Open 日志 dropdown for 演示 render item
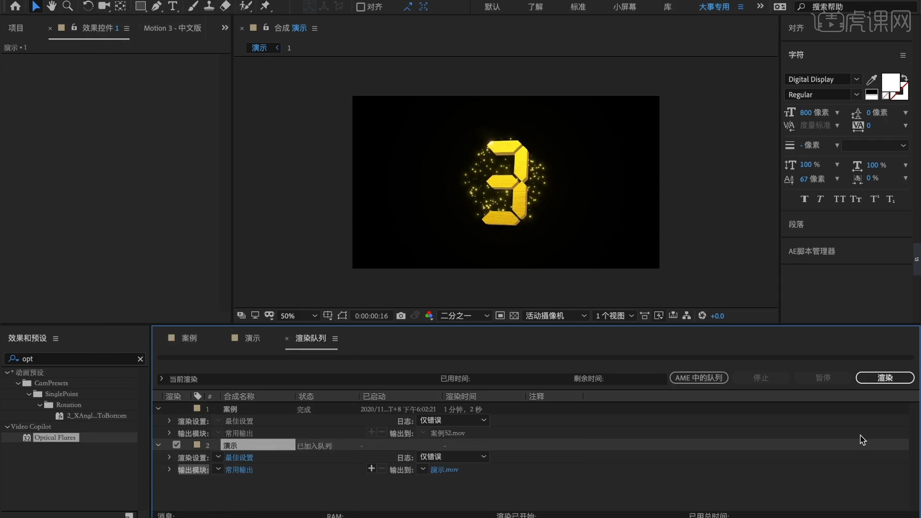Viewport: 921px width, 518px height. (x=453, y=457)
